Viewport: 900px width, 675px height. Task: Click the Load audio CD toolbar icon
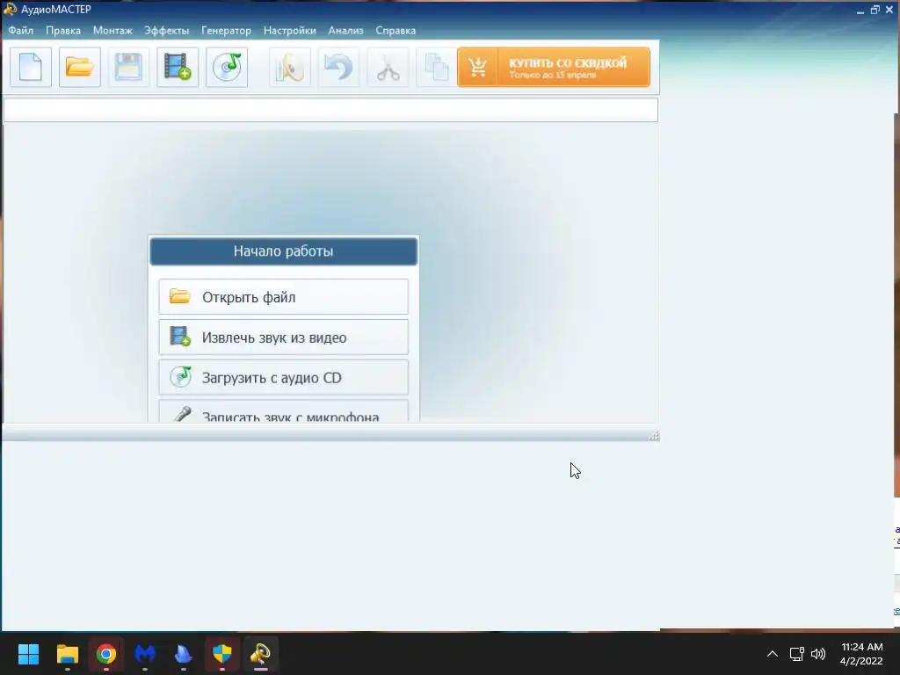coord(227,67)
